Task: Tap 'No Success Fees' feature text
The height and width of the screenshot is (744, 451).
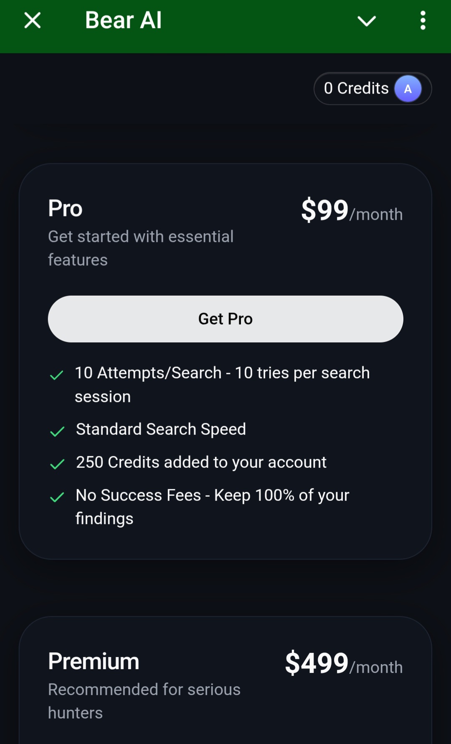Action: click(138, 495)
